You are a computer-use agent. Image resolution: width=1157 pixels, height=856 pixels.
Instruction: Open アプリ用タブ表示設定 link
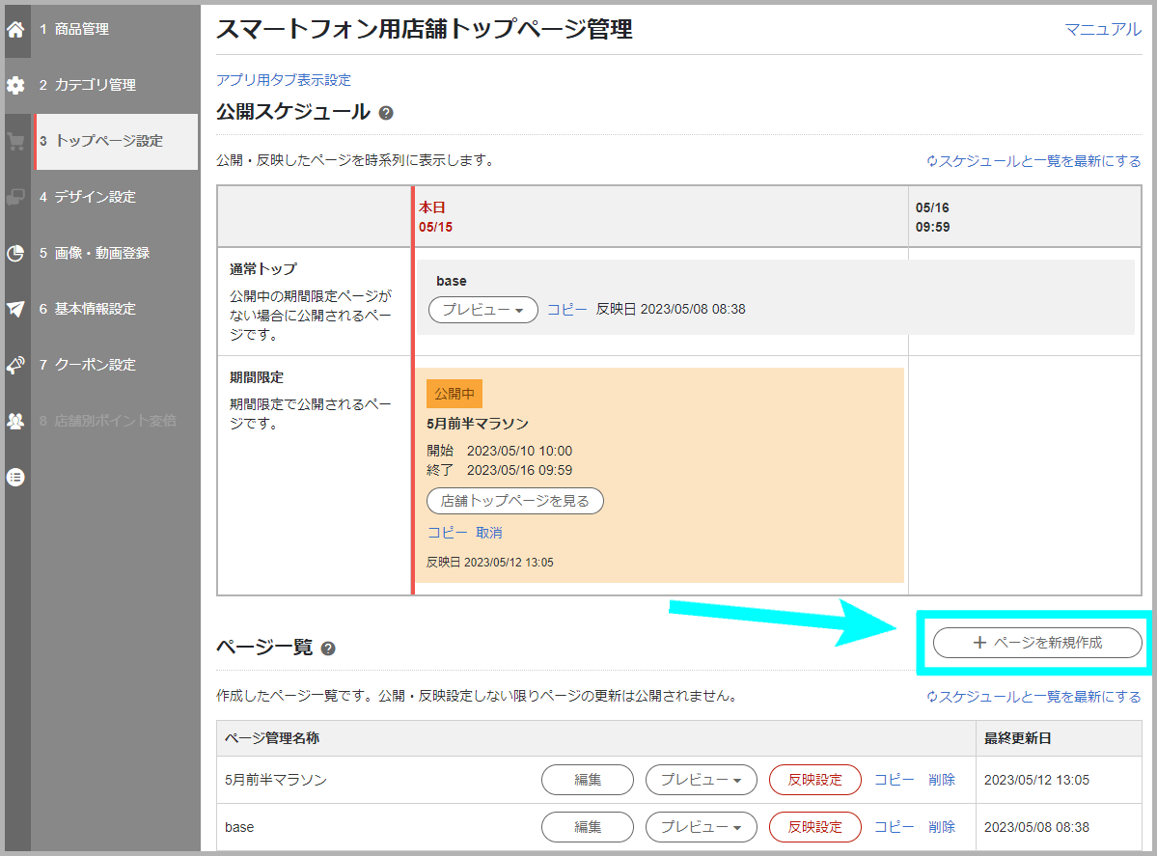[284, 80]
